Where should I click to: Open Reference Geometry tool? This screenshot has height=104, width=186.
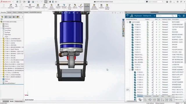click(64, 6)
